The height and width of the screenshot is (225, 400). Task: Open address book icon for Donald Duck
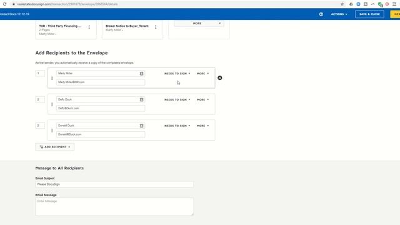[142, 126]
